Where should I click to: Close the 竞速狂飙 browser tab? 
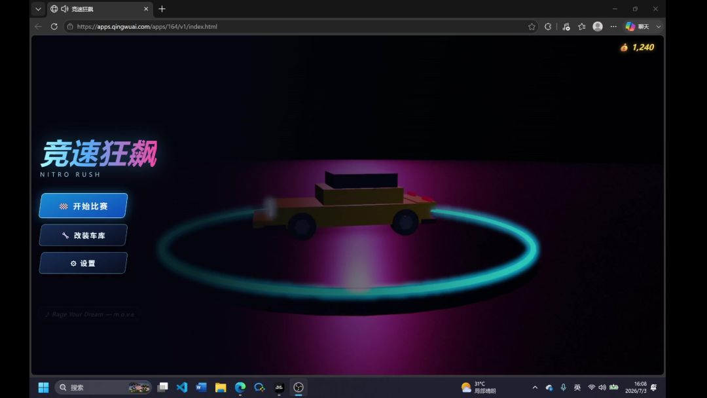(146, 9)
